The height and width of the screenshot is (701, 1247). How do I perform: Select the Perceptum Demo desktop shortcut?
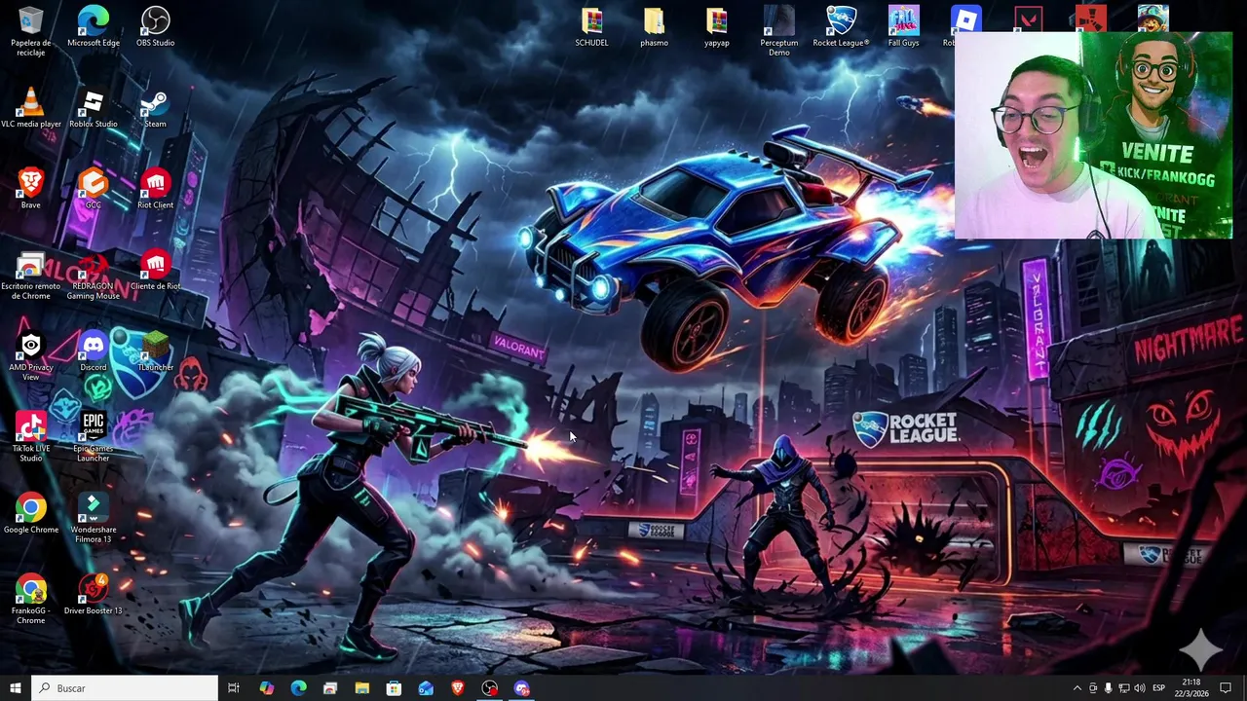coord(778,31)
